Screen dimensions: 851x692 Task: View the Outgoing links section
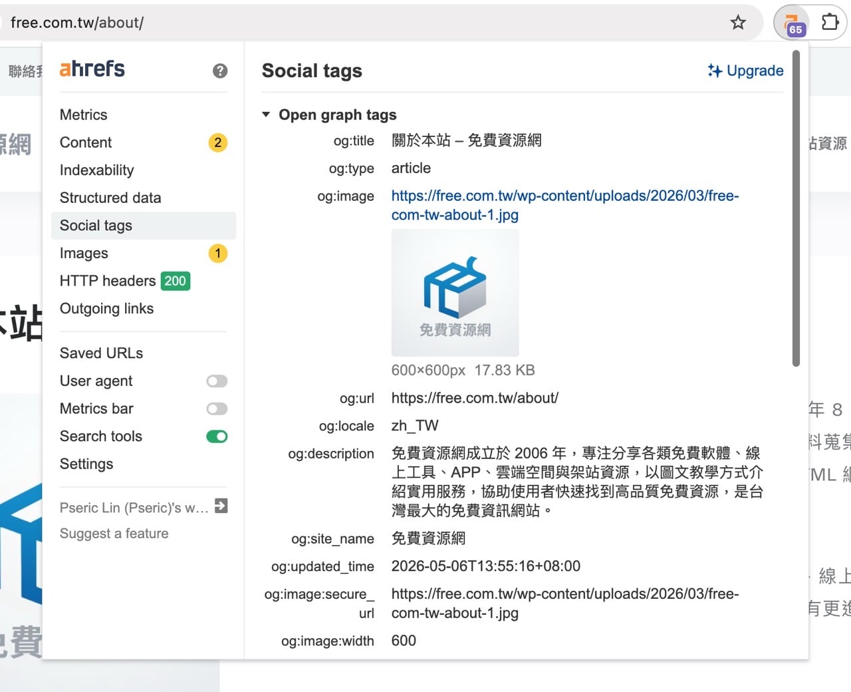coord(106,309)
